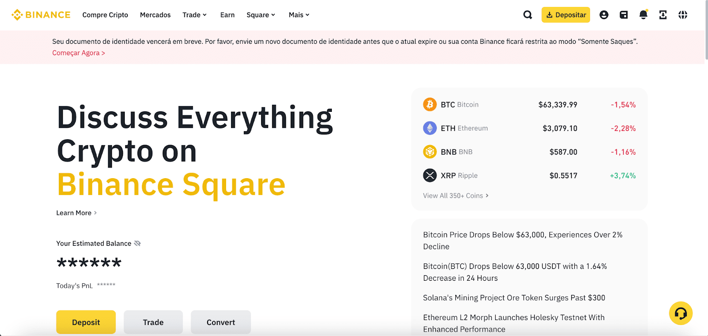
Task: Click the yellow Deposit button
Action: pyautogui.click(x=86, y=322)
